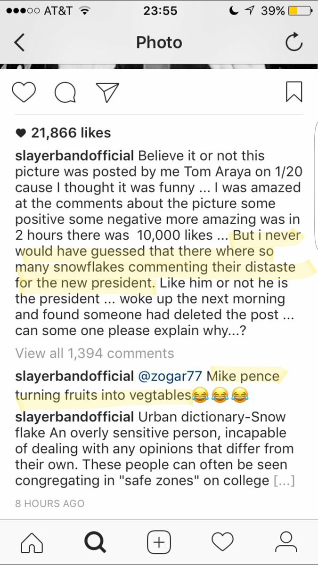
Task: Open comments with speech bubble icon
Action: [x=65, y=92]
